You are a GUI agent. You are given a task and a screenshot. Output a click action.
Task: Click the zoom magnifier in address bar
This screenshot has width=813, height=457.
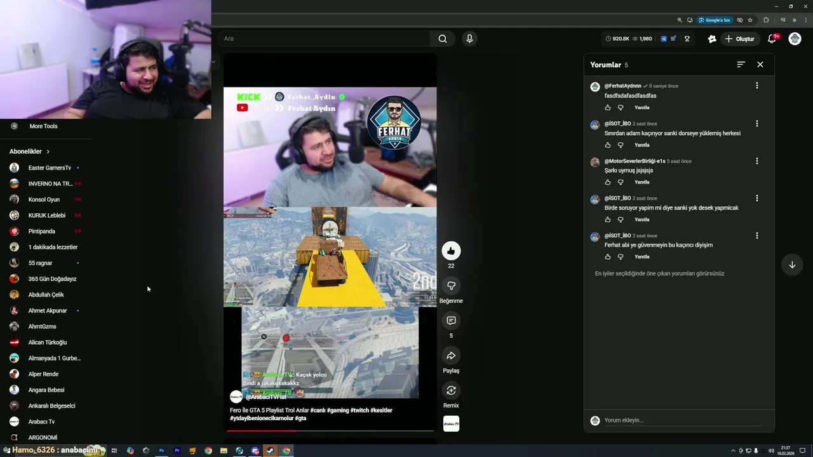point(680,20)
